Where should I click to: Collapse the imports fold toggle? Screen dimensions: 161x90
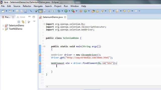tap(45, 24)
